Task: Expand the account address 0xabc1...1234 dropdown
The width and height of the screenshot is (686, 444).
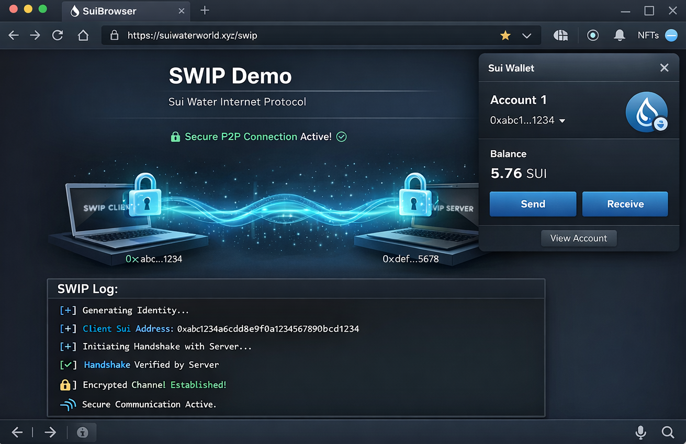Action: coord(562,121)
